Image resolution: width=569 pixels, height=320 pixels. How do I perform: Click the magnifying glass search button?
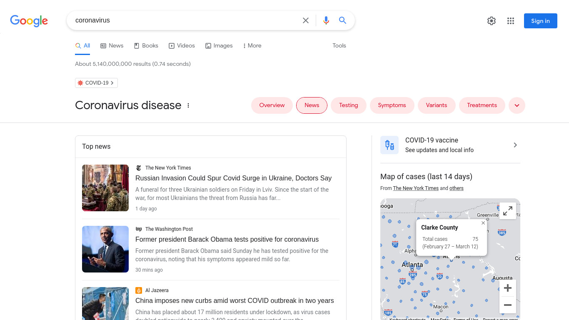coord(343,20)
